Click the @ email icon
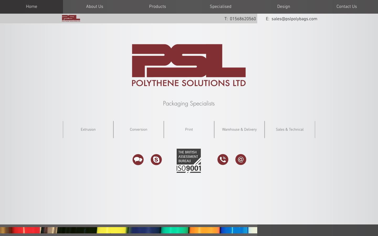The width and height of the screenshot is (378, 236). click(x=241, y=159)
